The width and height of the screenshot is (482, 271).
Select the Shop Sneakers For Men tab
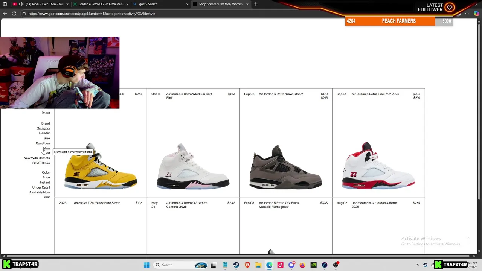221,4
